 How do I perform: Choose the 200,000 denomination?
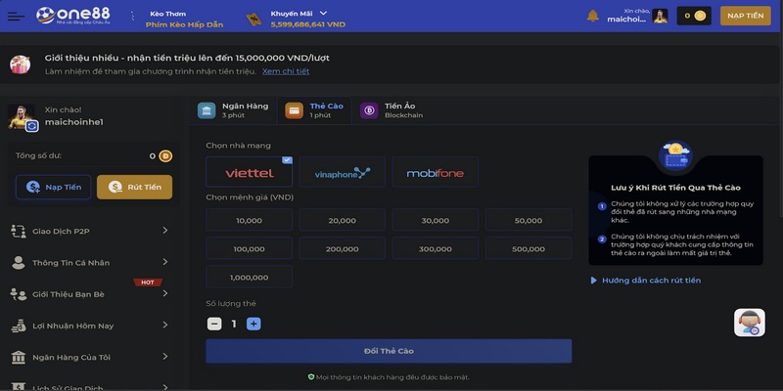click(342, 248)
